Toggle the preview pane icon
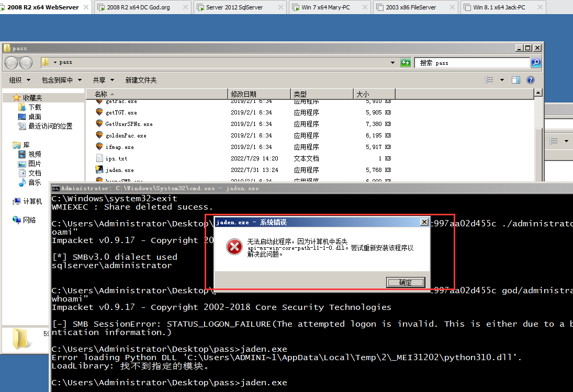Image resolution: width=573 pixels, height=392 pixels. (x=516, y=80)
